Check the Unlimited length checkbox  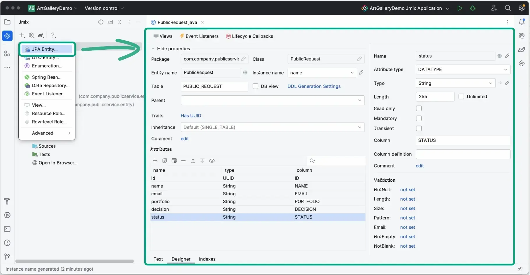click(461, 97)
